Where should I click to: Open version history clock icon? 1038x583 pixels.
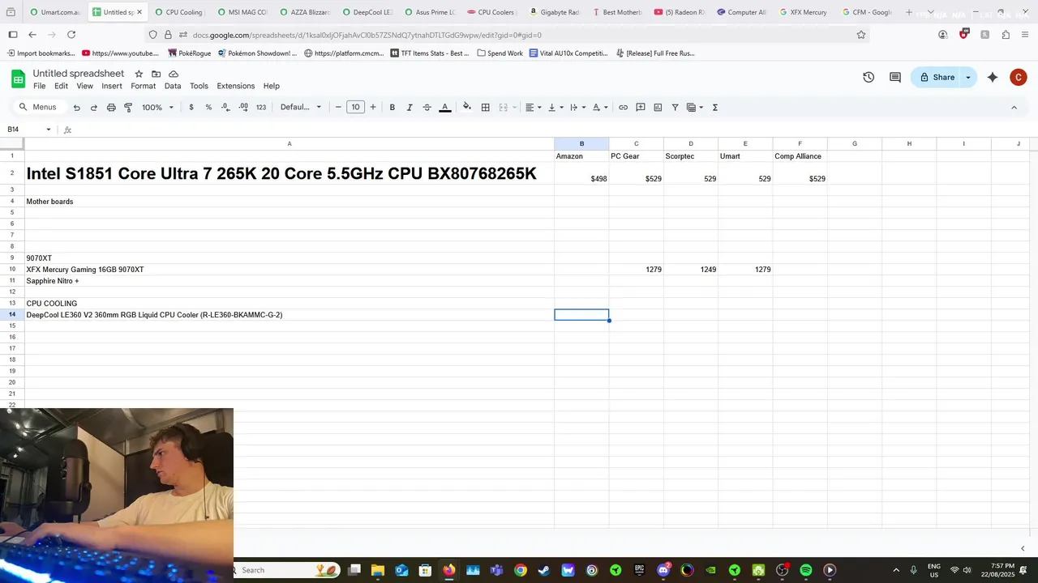[869, 78]
